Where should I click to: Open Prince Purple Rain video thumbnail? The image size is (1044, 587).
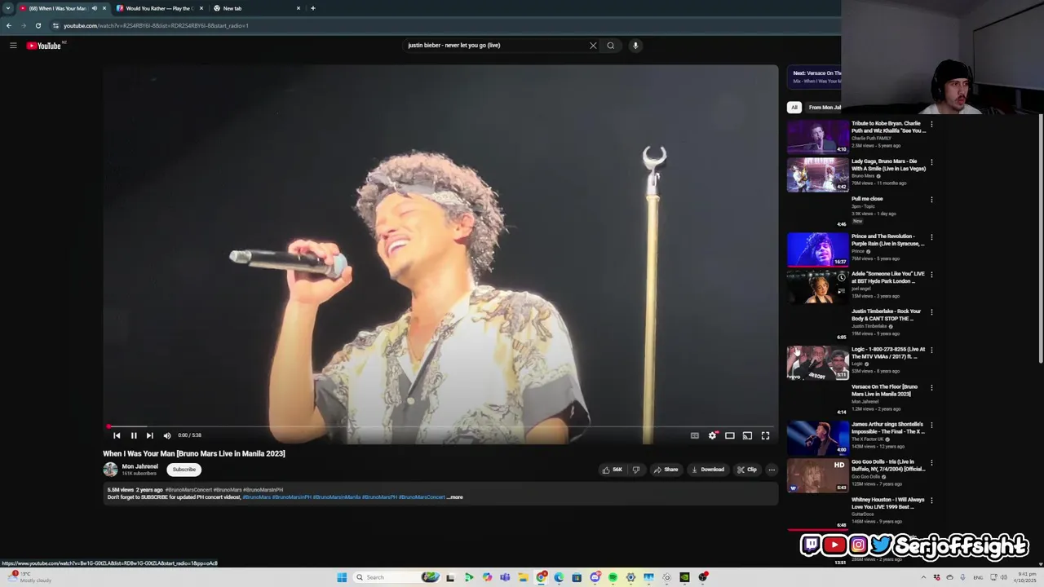tap(817, 249)
